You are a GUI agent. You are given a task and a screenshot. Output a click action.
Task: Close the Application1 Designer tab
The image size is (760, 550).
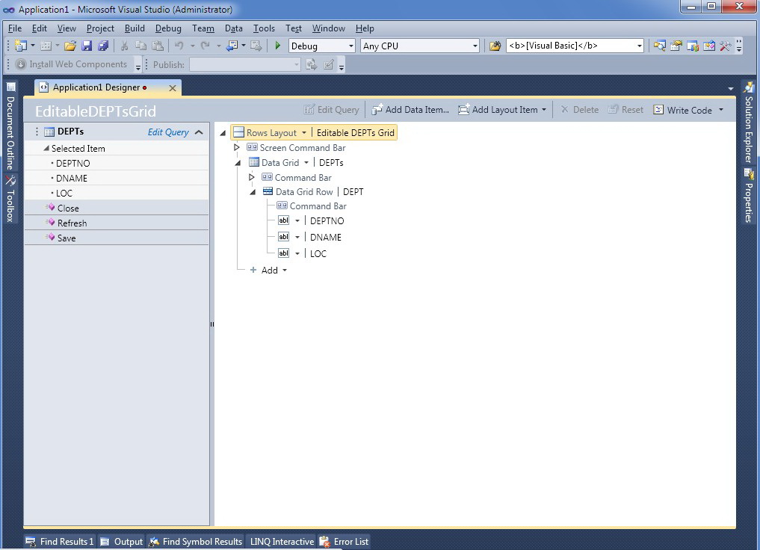(172, 87)
